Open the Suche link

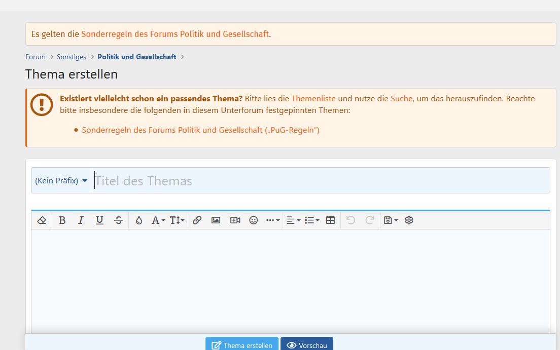click(401, 98)
